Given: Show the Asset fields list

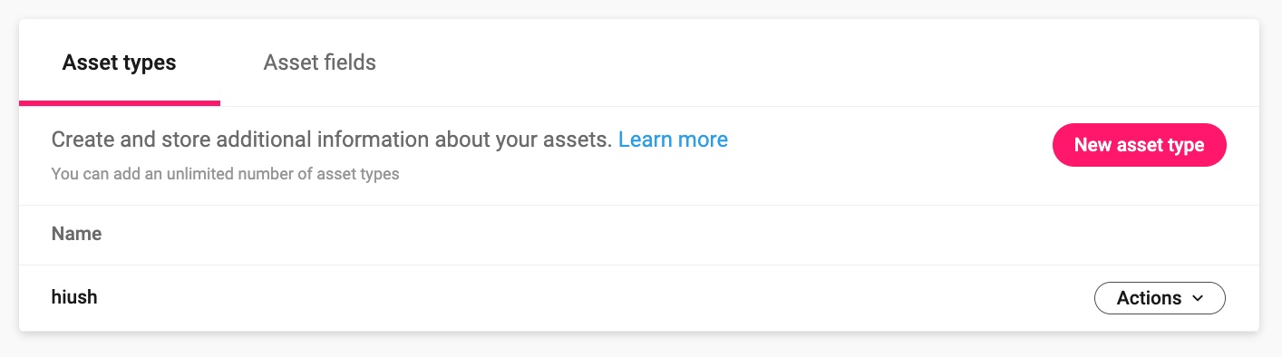Looking at the screenshot, I should coord(319,63).
